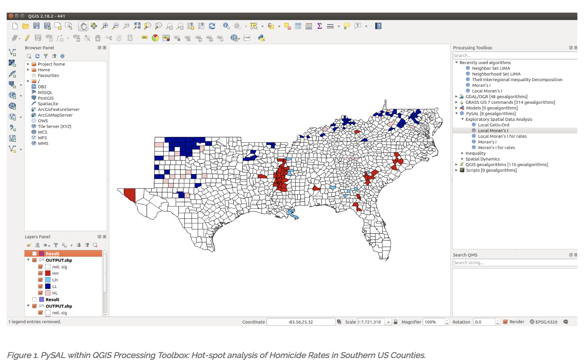Open the Python console icon

(x=262, y=38)
